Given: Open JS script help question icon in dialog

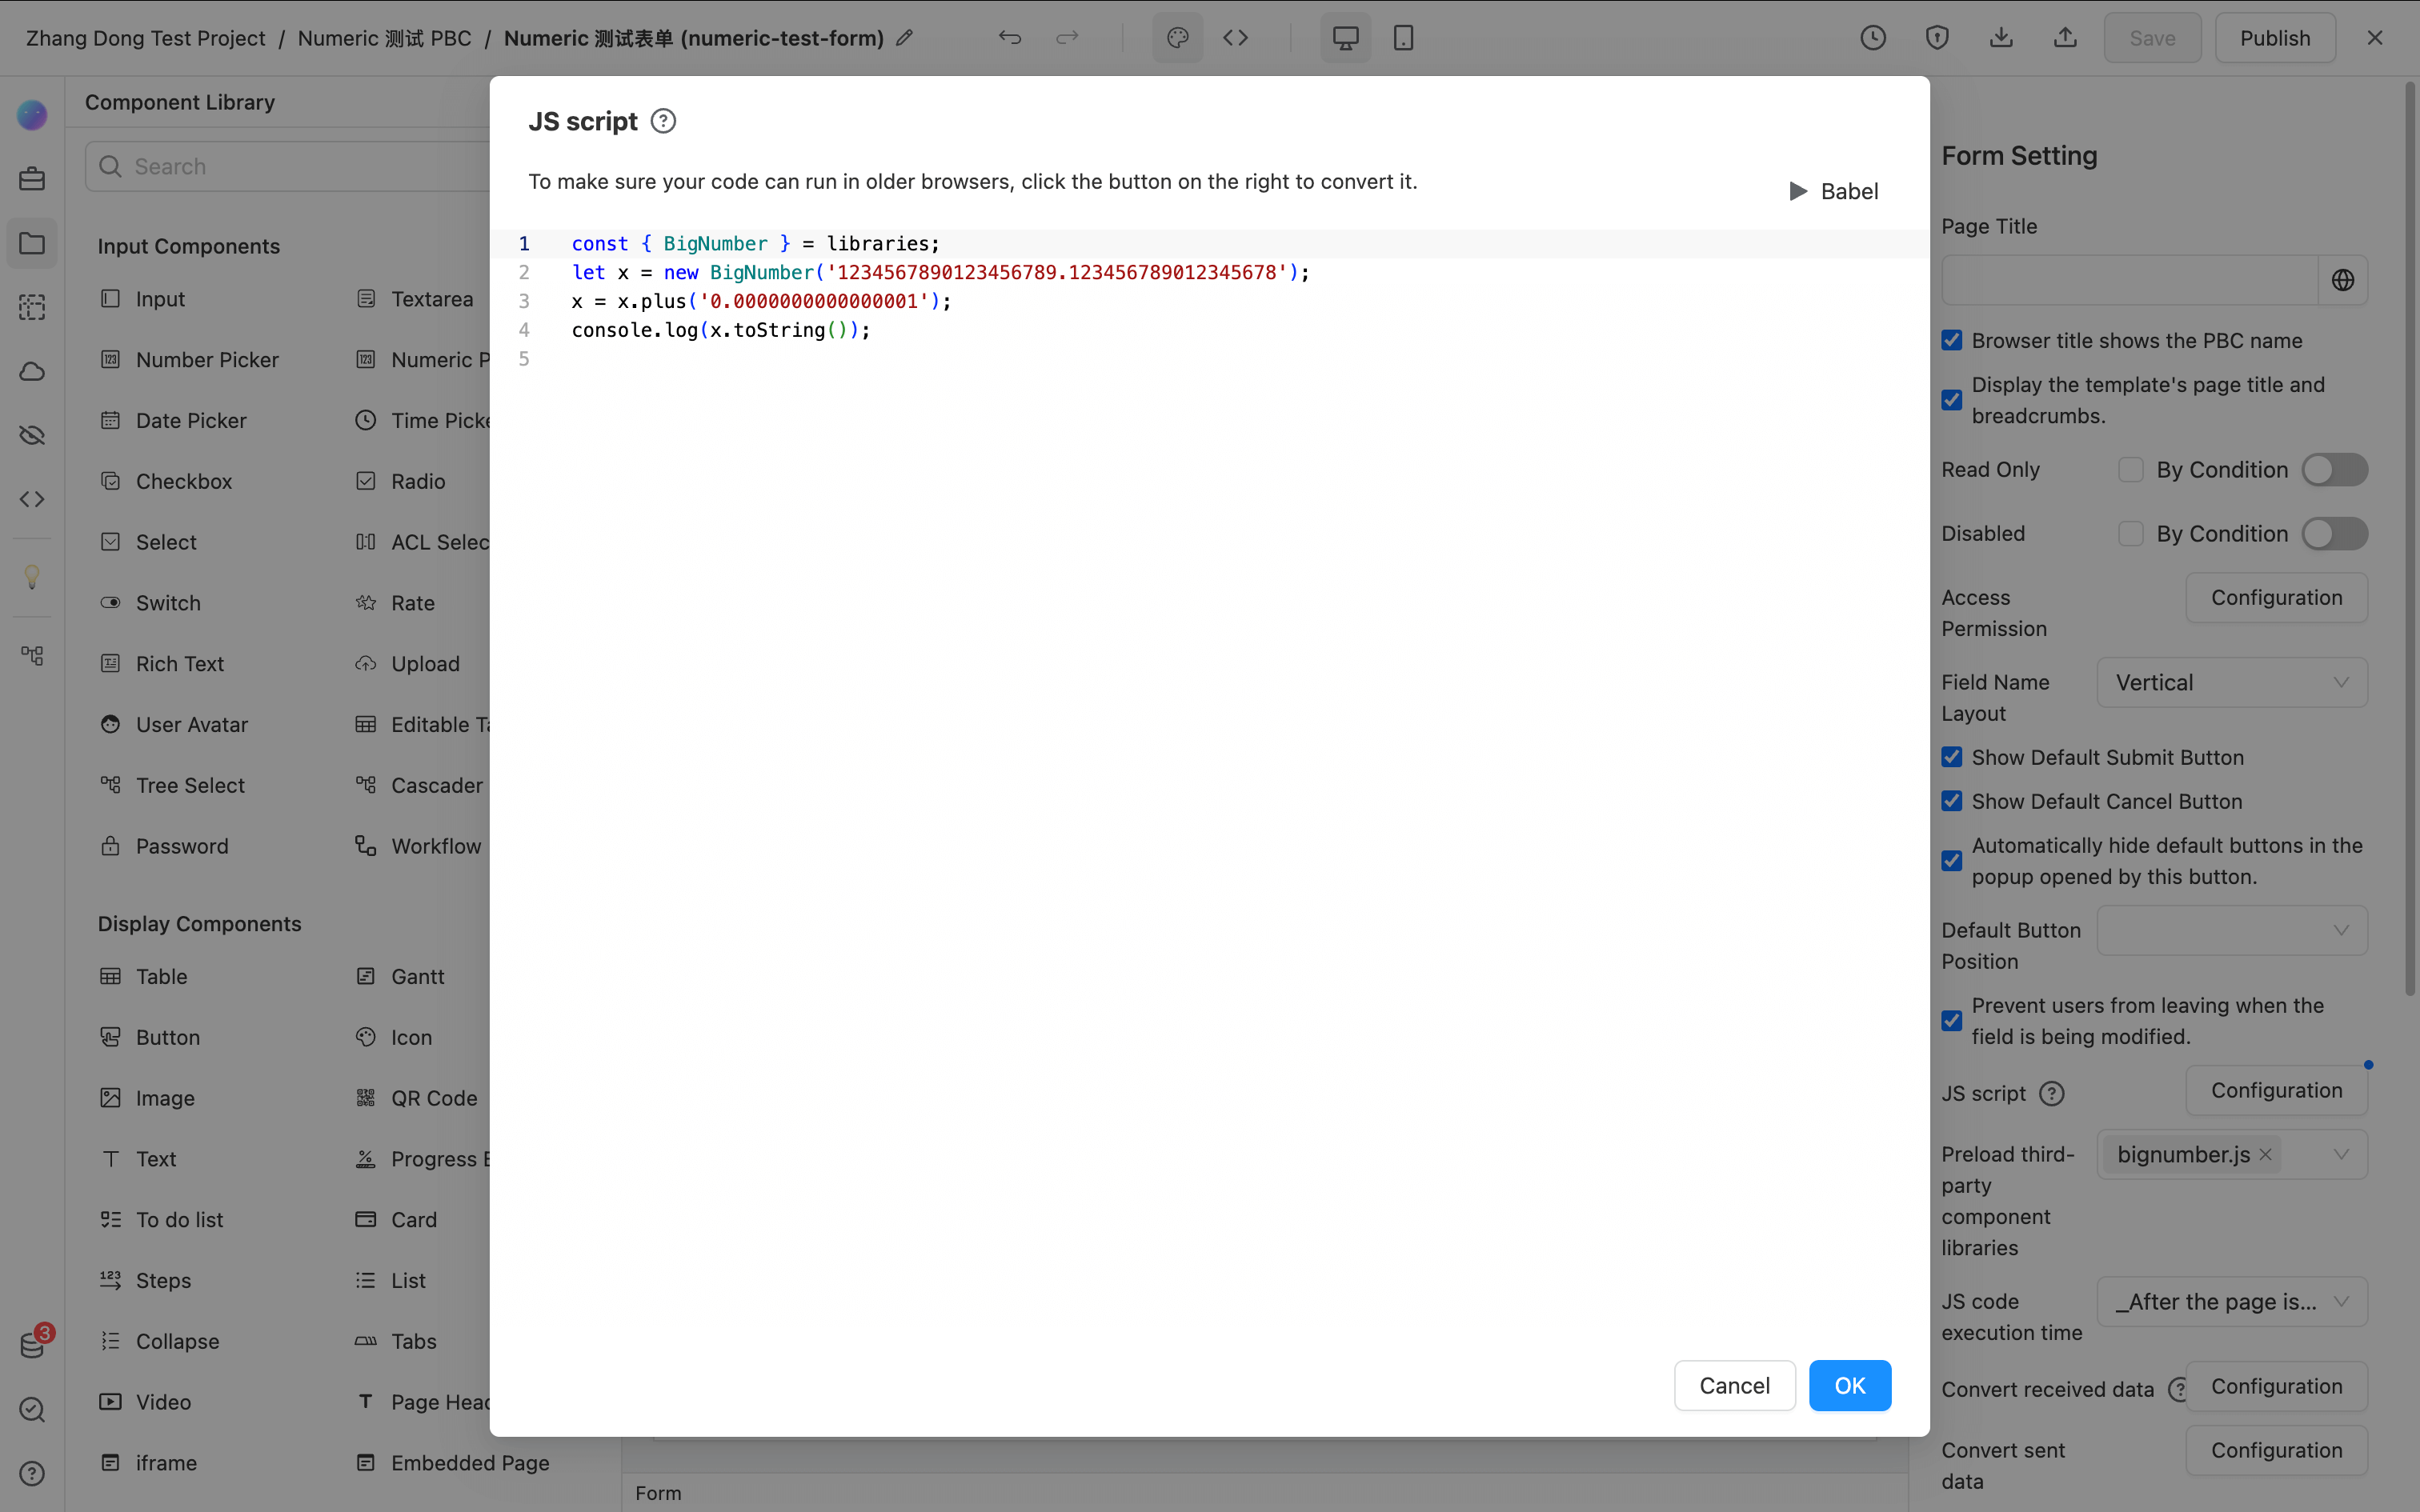Looking at the screenshot, I should click(663, 121).
